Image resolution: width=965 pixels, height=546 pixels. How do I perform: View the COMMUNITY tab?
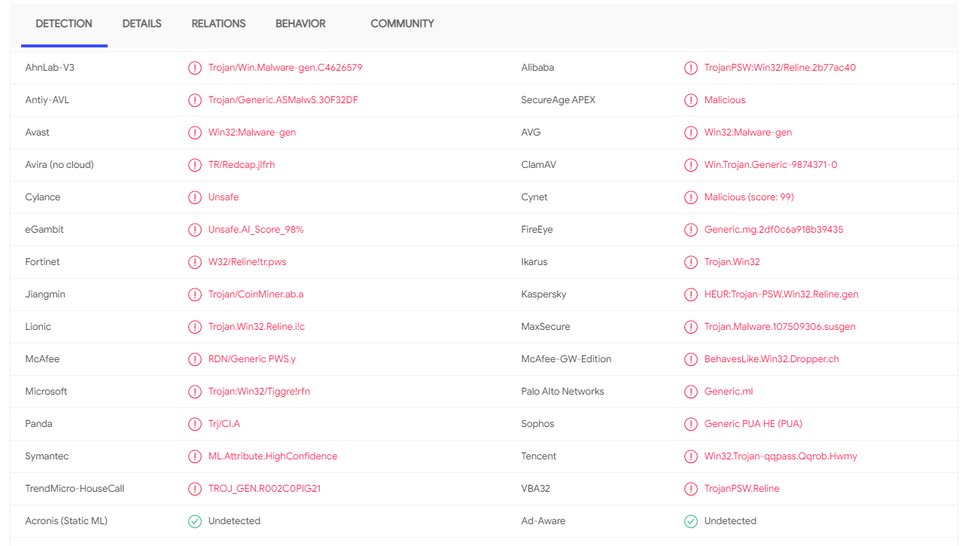[x=402, y=23]
